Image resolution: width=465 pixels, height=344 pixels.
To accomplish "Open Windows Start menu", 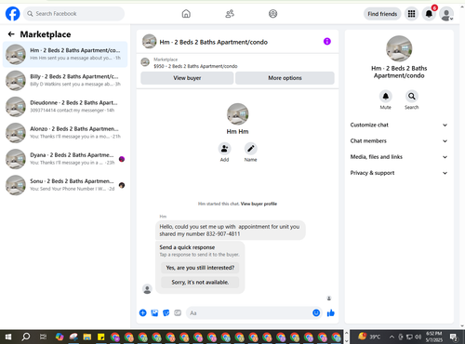I will pyautogui.click(x=8, y=337).
